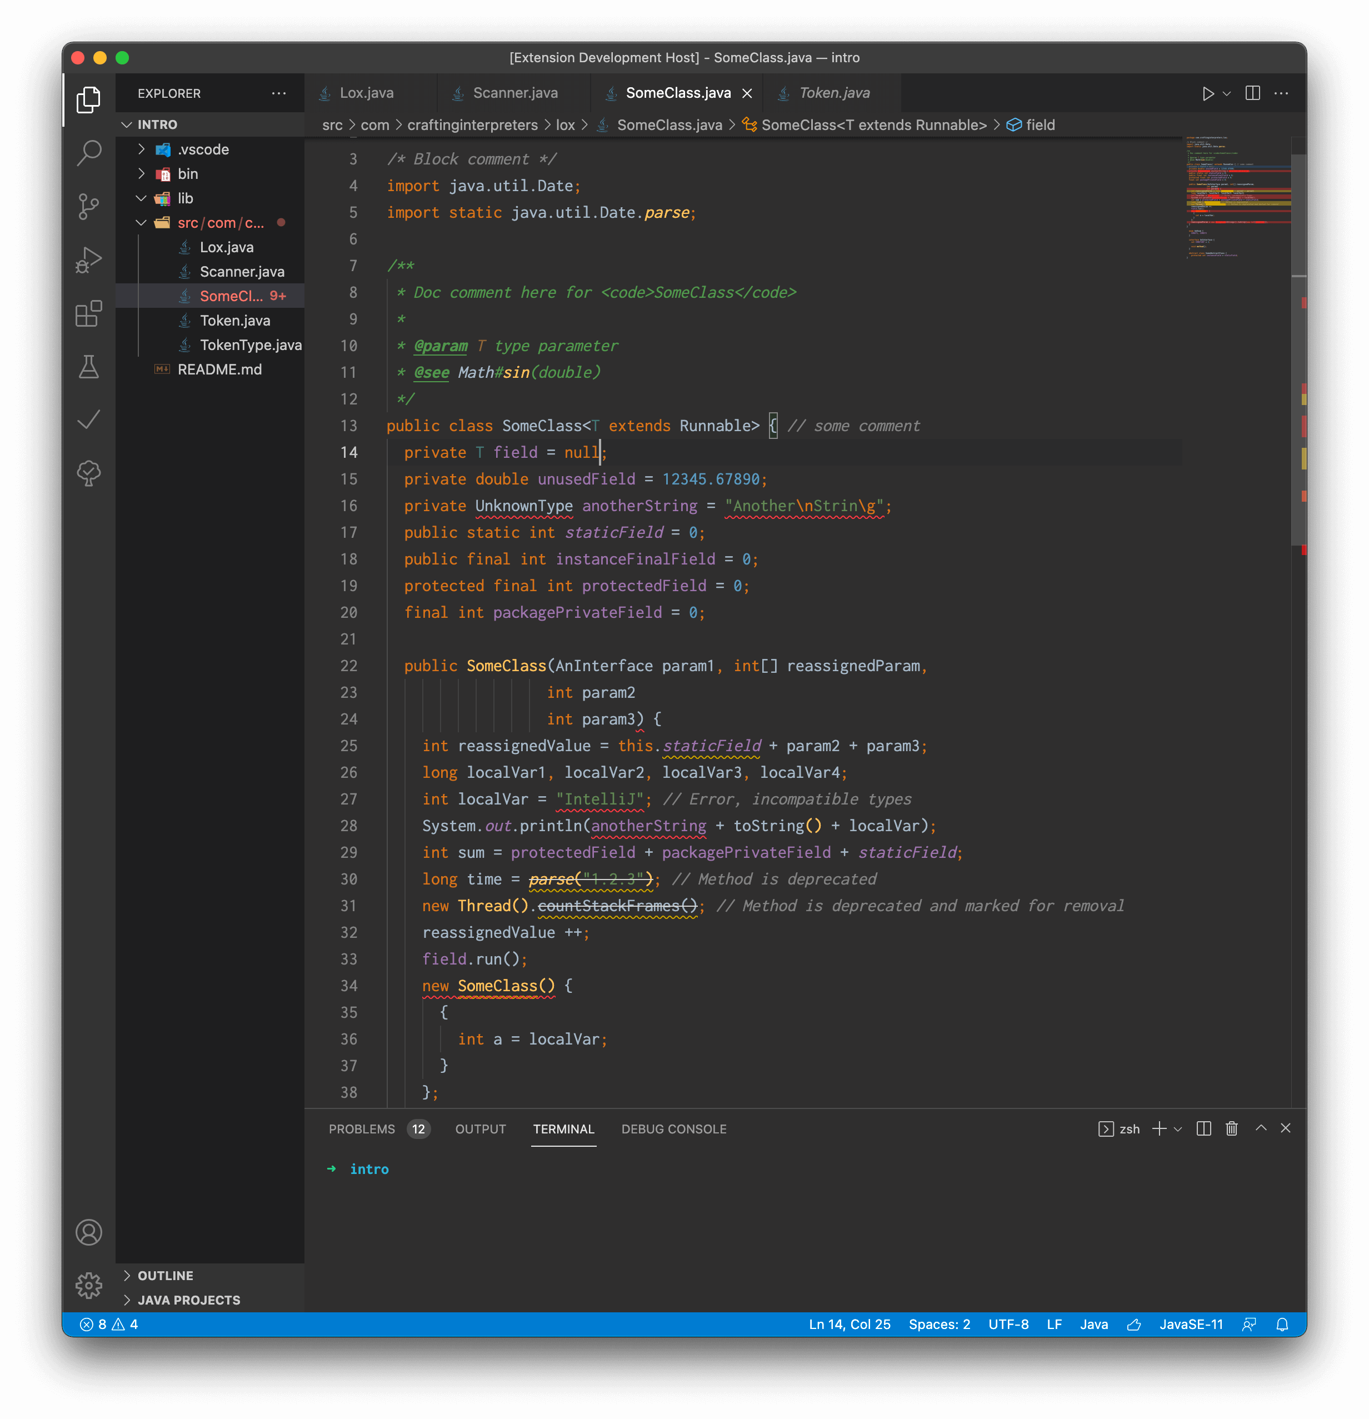This screenshot has height=1419, width=1369.
Task: Open TokenType.java in the file tree
Action: coord(210,346)
